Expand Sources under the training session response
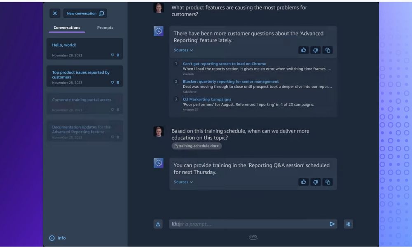This screenshot has width=412, height=247. (183, 182)
